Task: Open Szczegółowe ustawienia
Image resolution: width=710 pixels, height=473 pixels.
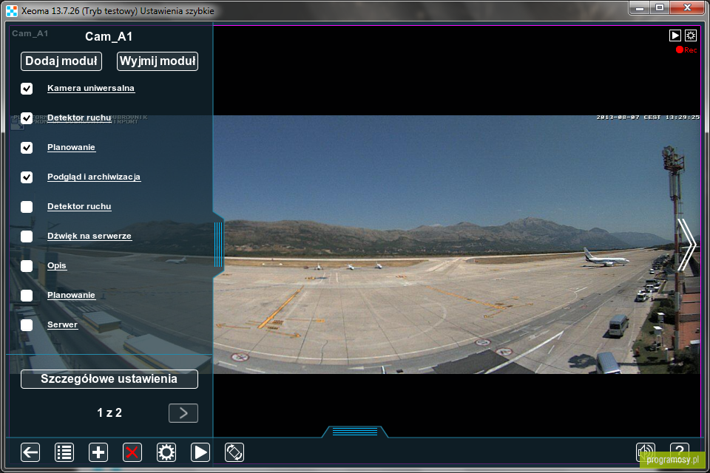Action: [109, 379]
